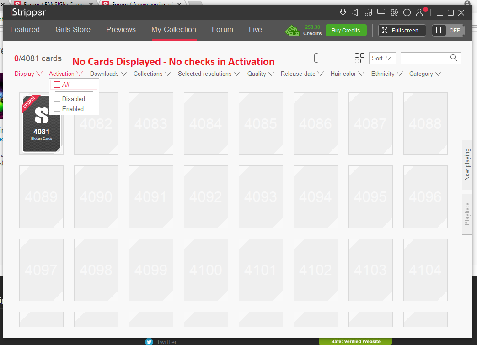Click the Fullscreen button
The width and height of the screenshot is (477, 345).
click(x=402, y=31)
